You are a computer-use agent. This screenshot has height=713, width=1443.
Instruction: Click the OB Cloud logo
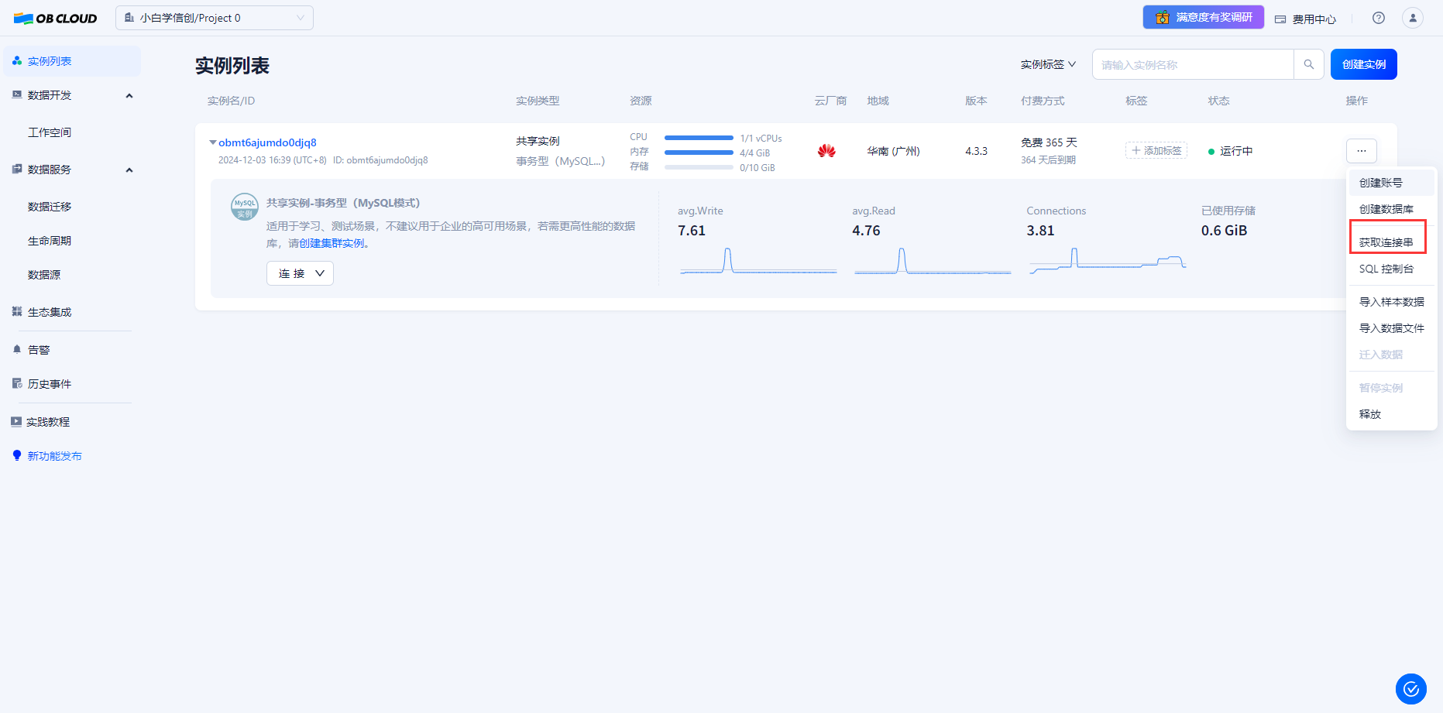(x=55, y=18)
